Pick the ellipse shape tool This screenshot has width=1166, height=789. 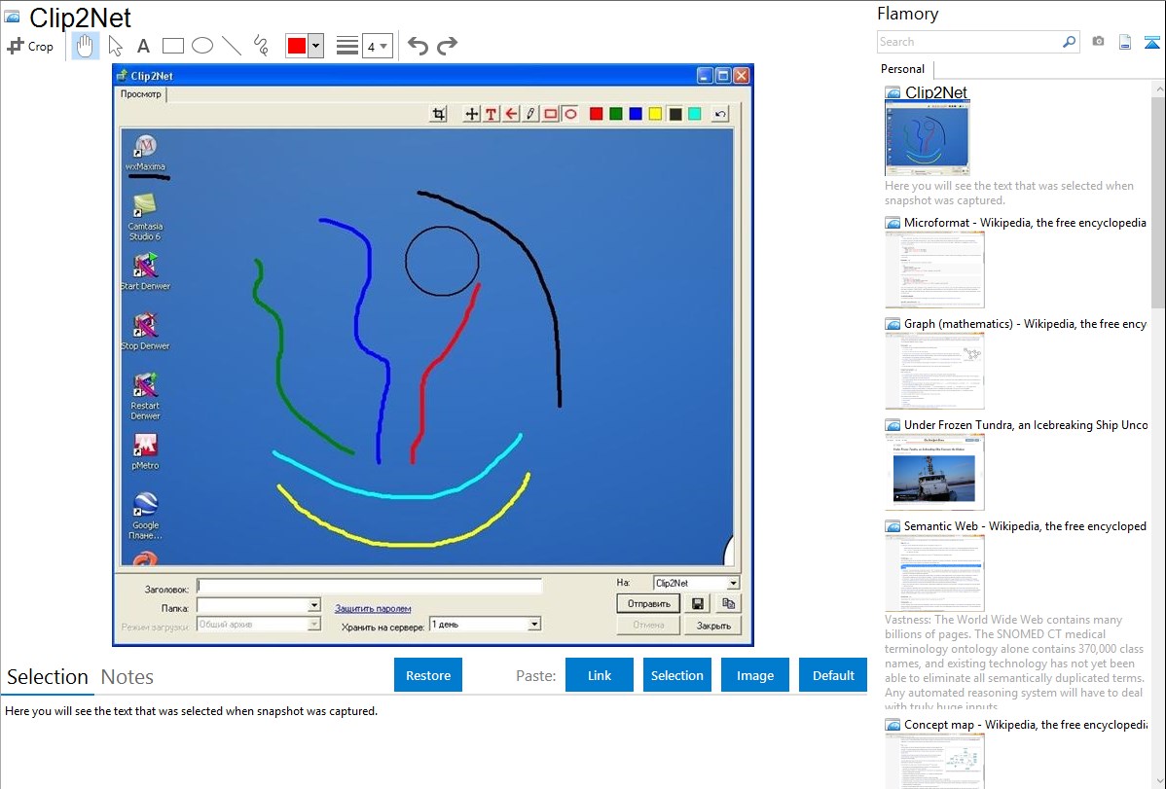(202, 46)
